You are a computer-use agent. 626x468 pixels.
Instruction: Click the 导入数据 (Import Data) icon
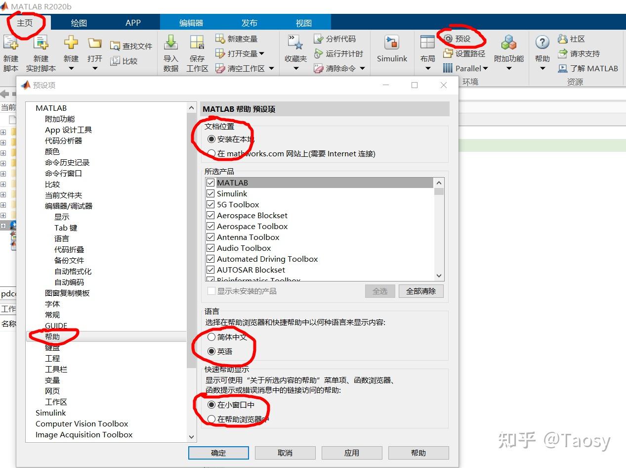point(170,43)
